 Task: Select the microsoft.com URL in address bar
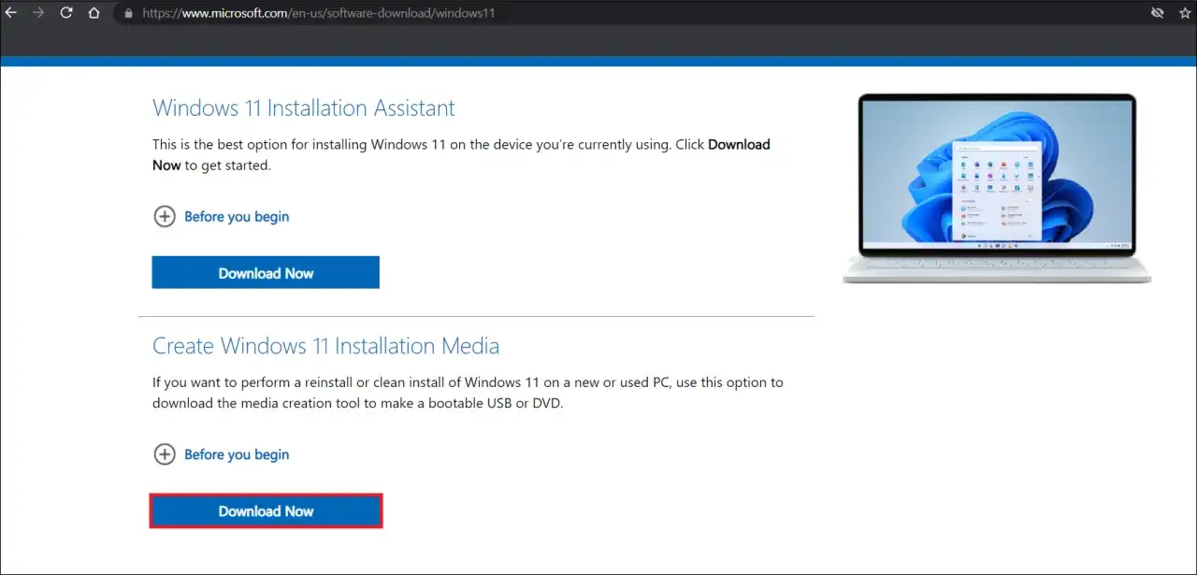coord(319,14)
